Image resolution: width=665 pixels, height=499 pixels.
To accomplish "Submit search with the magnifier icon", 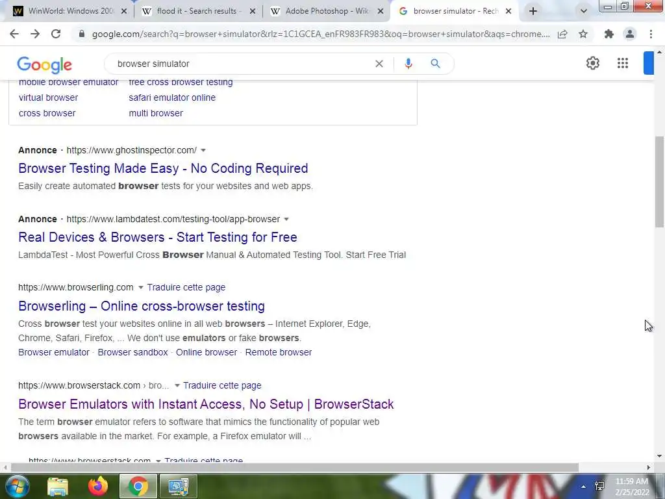I will point(435,64).
